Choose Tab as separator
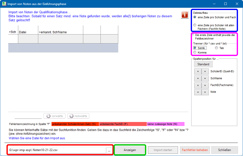The height and width of the screenshot is (156, 243). point(216,48)
